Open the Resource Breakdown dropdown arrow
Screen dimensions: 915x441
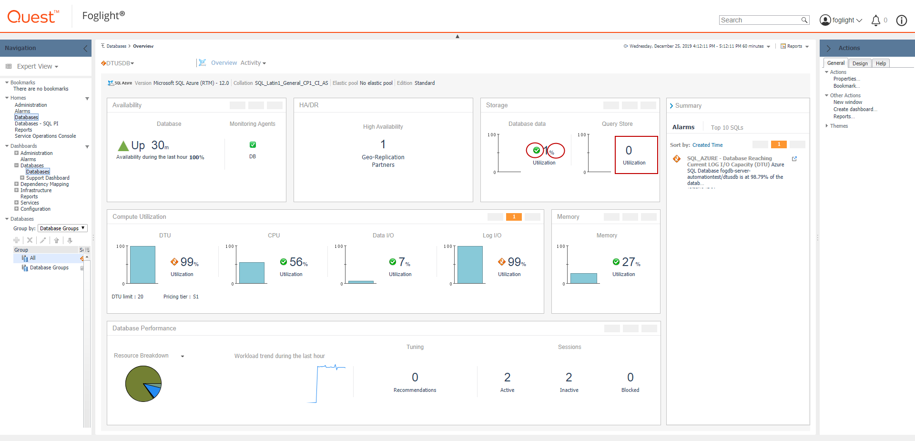(183, 356)
